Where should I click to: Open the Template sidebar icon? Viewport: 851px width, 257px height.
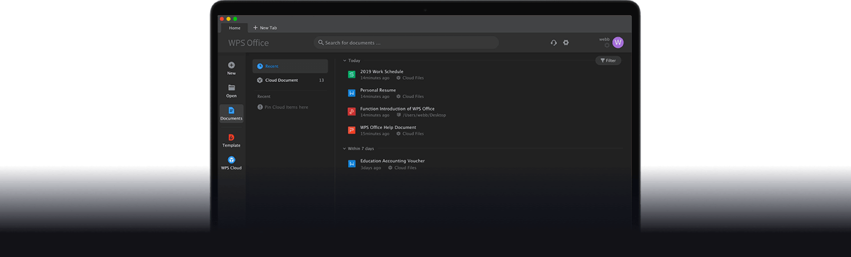tap(231, 138)
